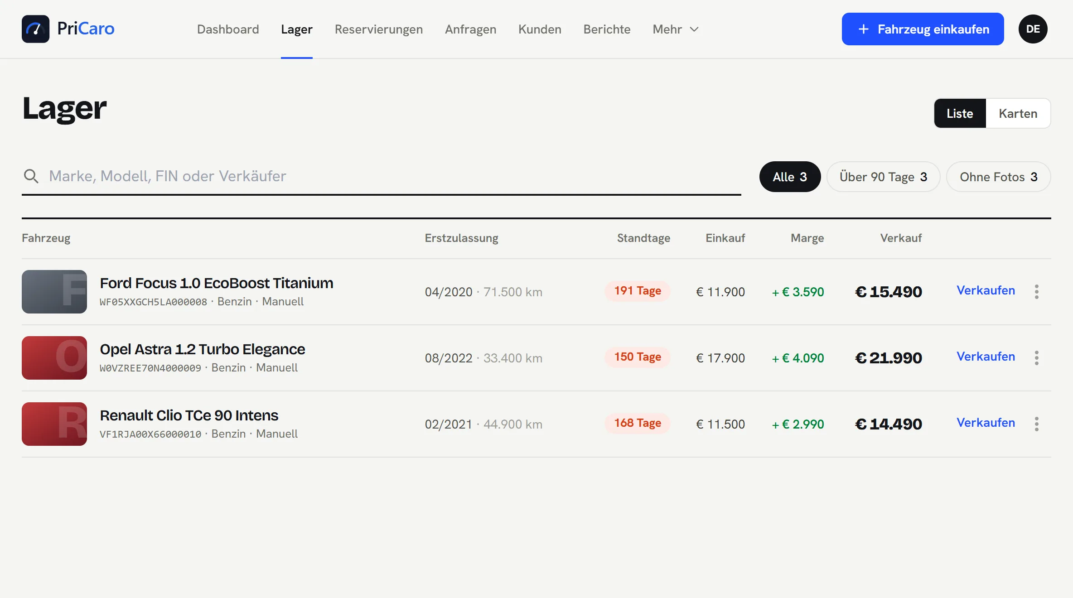Filter by Über 90 Tage
This screenshot has width=1073, height=598.
click(x=883, y=177)
